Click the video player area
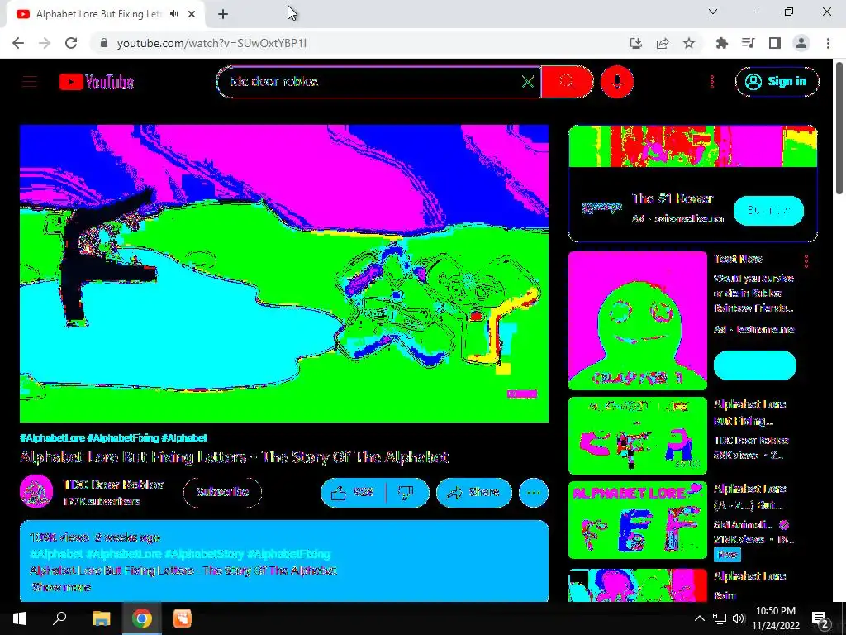Image resolution: width=846 pixels, height=635 pixels. click(x=284, y=273)
